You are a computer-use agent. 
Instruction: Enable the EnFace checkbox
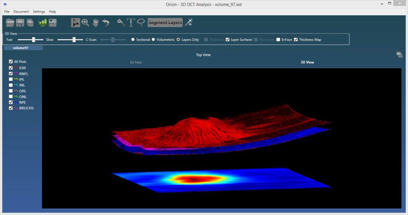[278, 39]
